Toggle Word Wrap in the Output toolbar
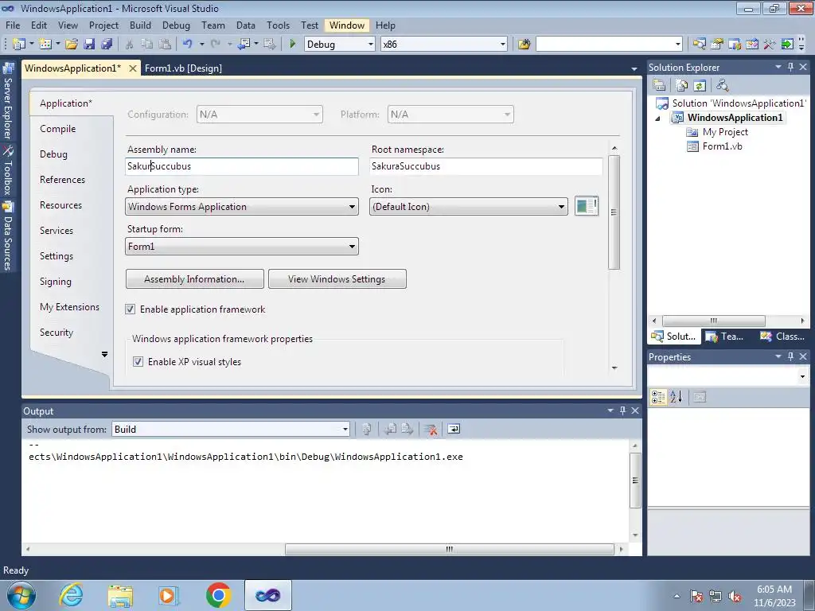Image resolution: width=815 pixels, height=611 pixels. (454, 429)
